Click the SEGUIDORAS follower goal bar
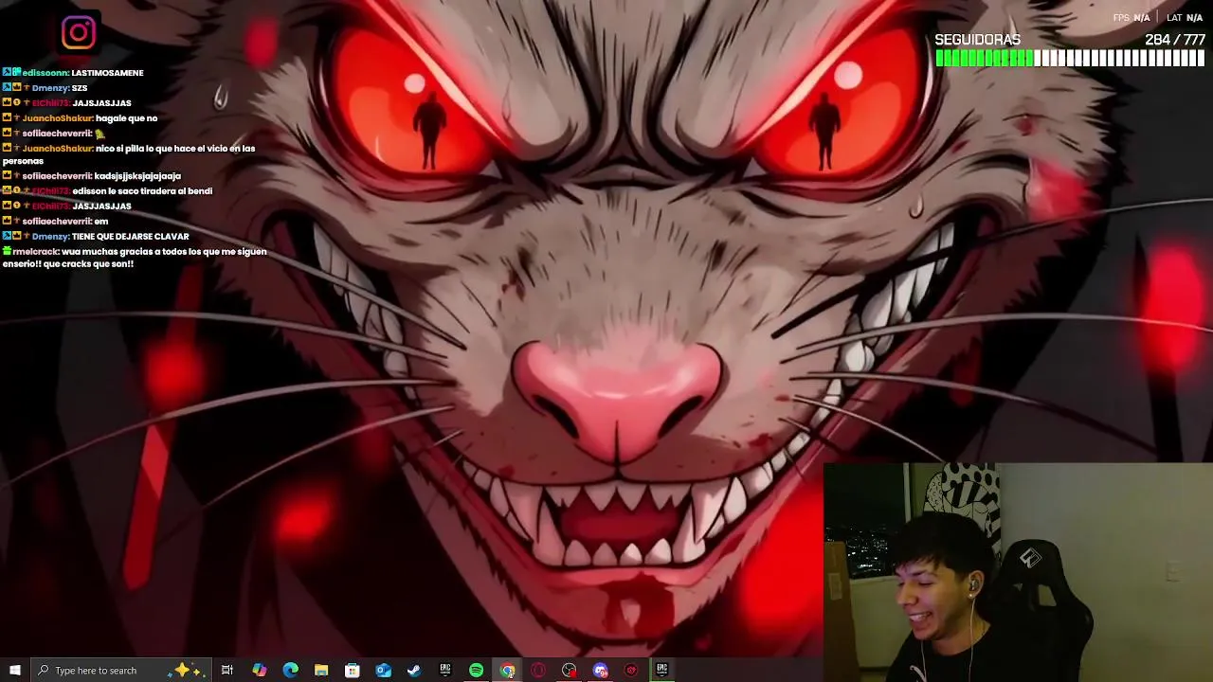 pyautogui.click(x=1070, y=59)
